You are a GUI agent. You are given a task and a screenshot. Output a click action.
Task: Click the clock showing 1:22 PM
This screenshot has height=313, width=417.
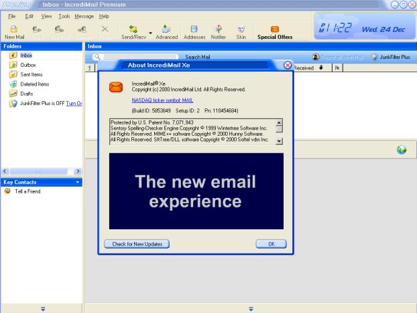coord(336,28)
